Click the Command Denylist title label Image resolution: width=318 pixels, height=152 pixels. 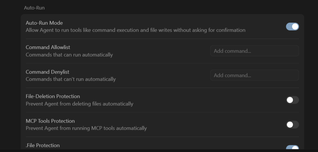pyautogui.click(x=47, y=72)
